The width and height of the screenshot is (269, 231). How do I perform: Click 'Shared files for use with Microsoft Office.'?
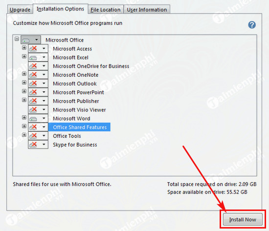pyautogui.click(x=62, y=184)
